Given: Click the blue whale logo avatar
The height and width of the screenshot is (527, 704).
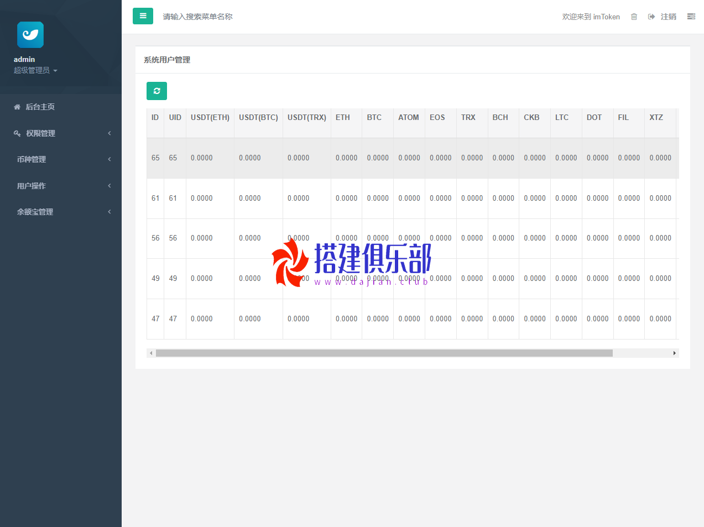Looking at the screenshot, I should (x=30, y=35).
